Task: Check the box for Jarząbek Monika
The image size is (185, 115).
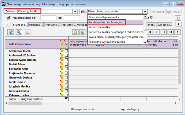Action: click(x=66, y=86)
